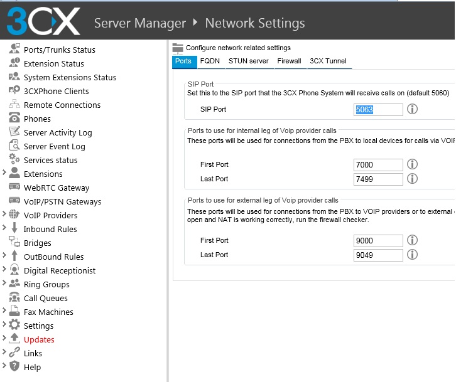Open the 3CX Tunnel tab
The width and height of the screenshot is (456, 382).
point(328,61)
